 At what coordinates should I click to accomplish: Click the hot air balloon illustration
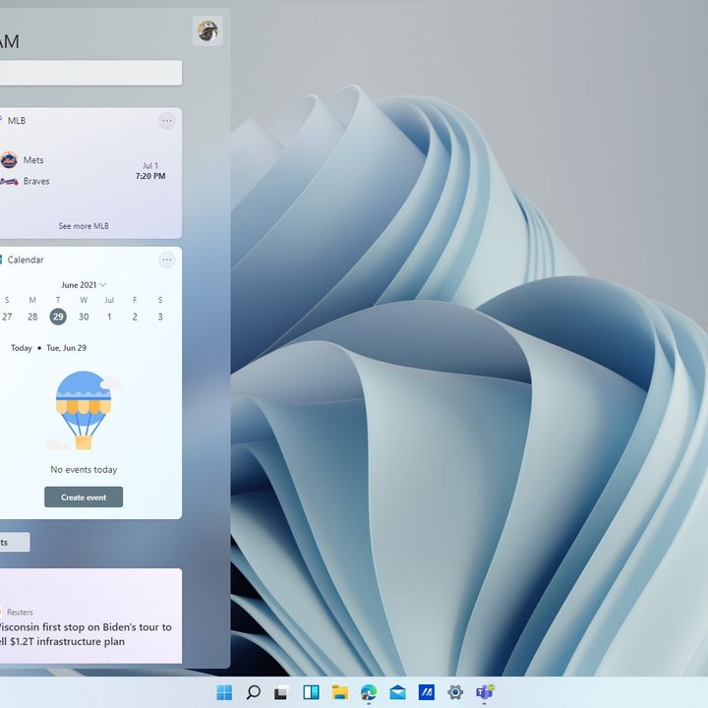click(x=84, y=410)
